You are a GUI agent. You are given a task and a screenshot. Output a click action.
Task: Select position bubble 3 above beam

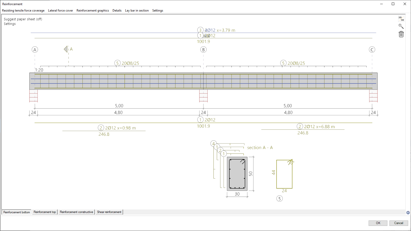200,30
